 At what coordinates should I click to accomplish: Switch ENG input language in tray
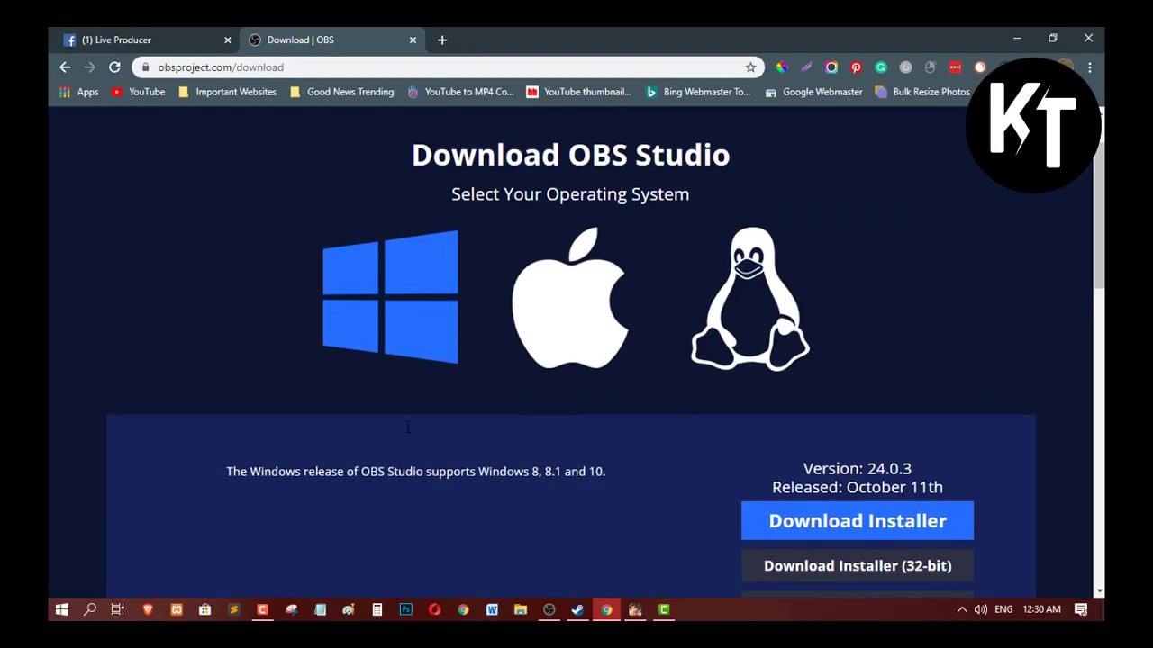coord(1003,609)
